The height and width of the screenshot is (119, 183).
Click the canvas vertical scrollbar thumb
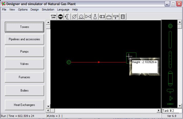pyautogui.click(x=48, y=27)
